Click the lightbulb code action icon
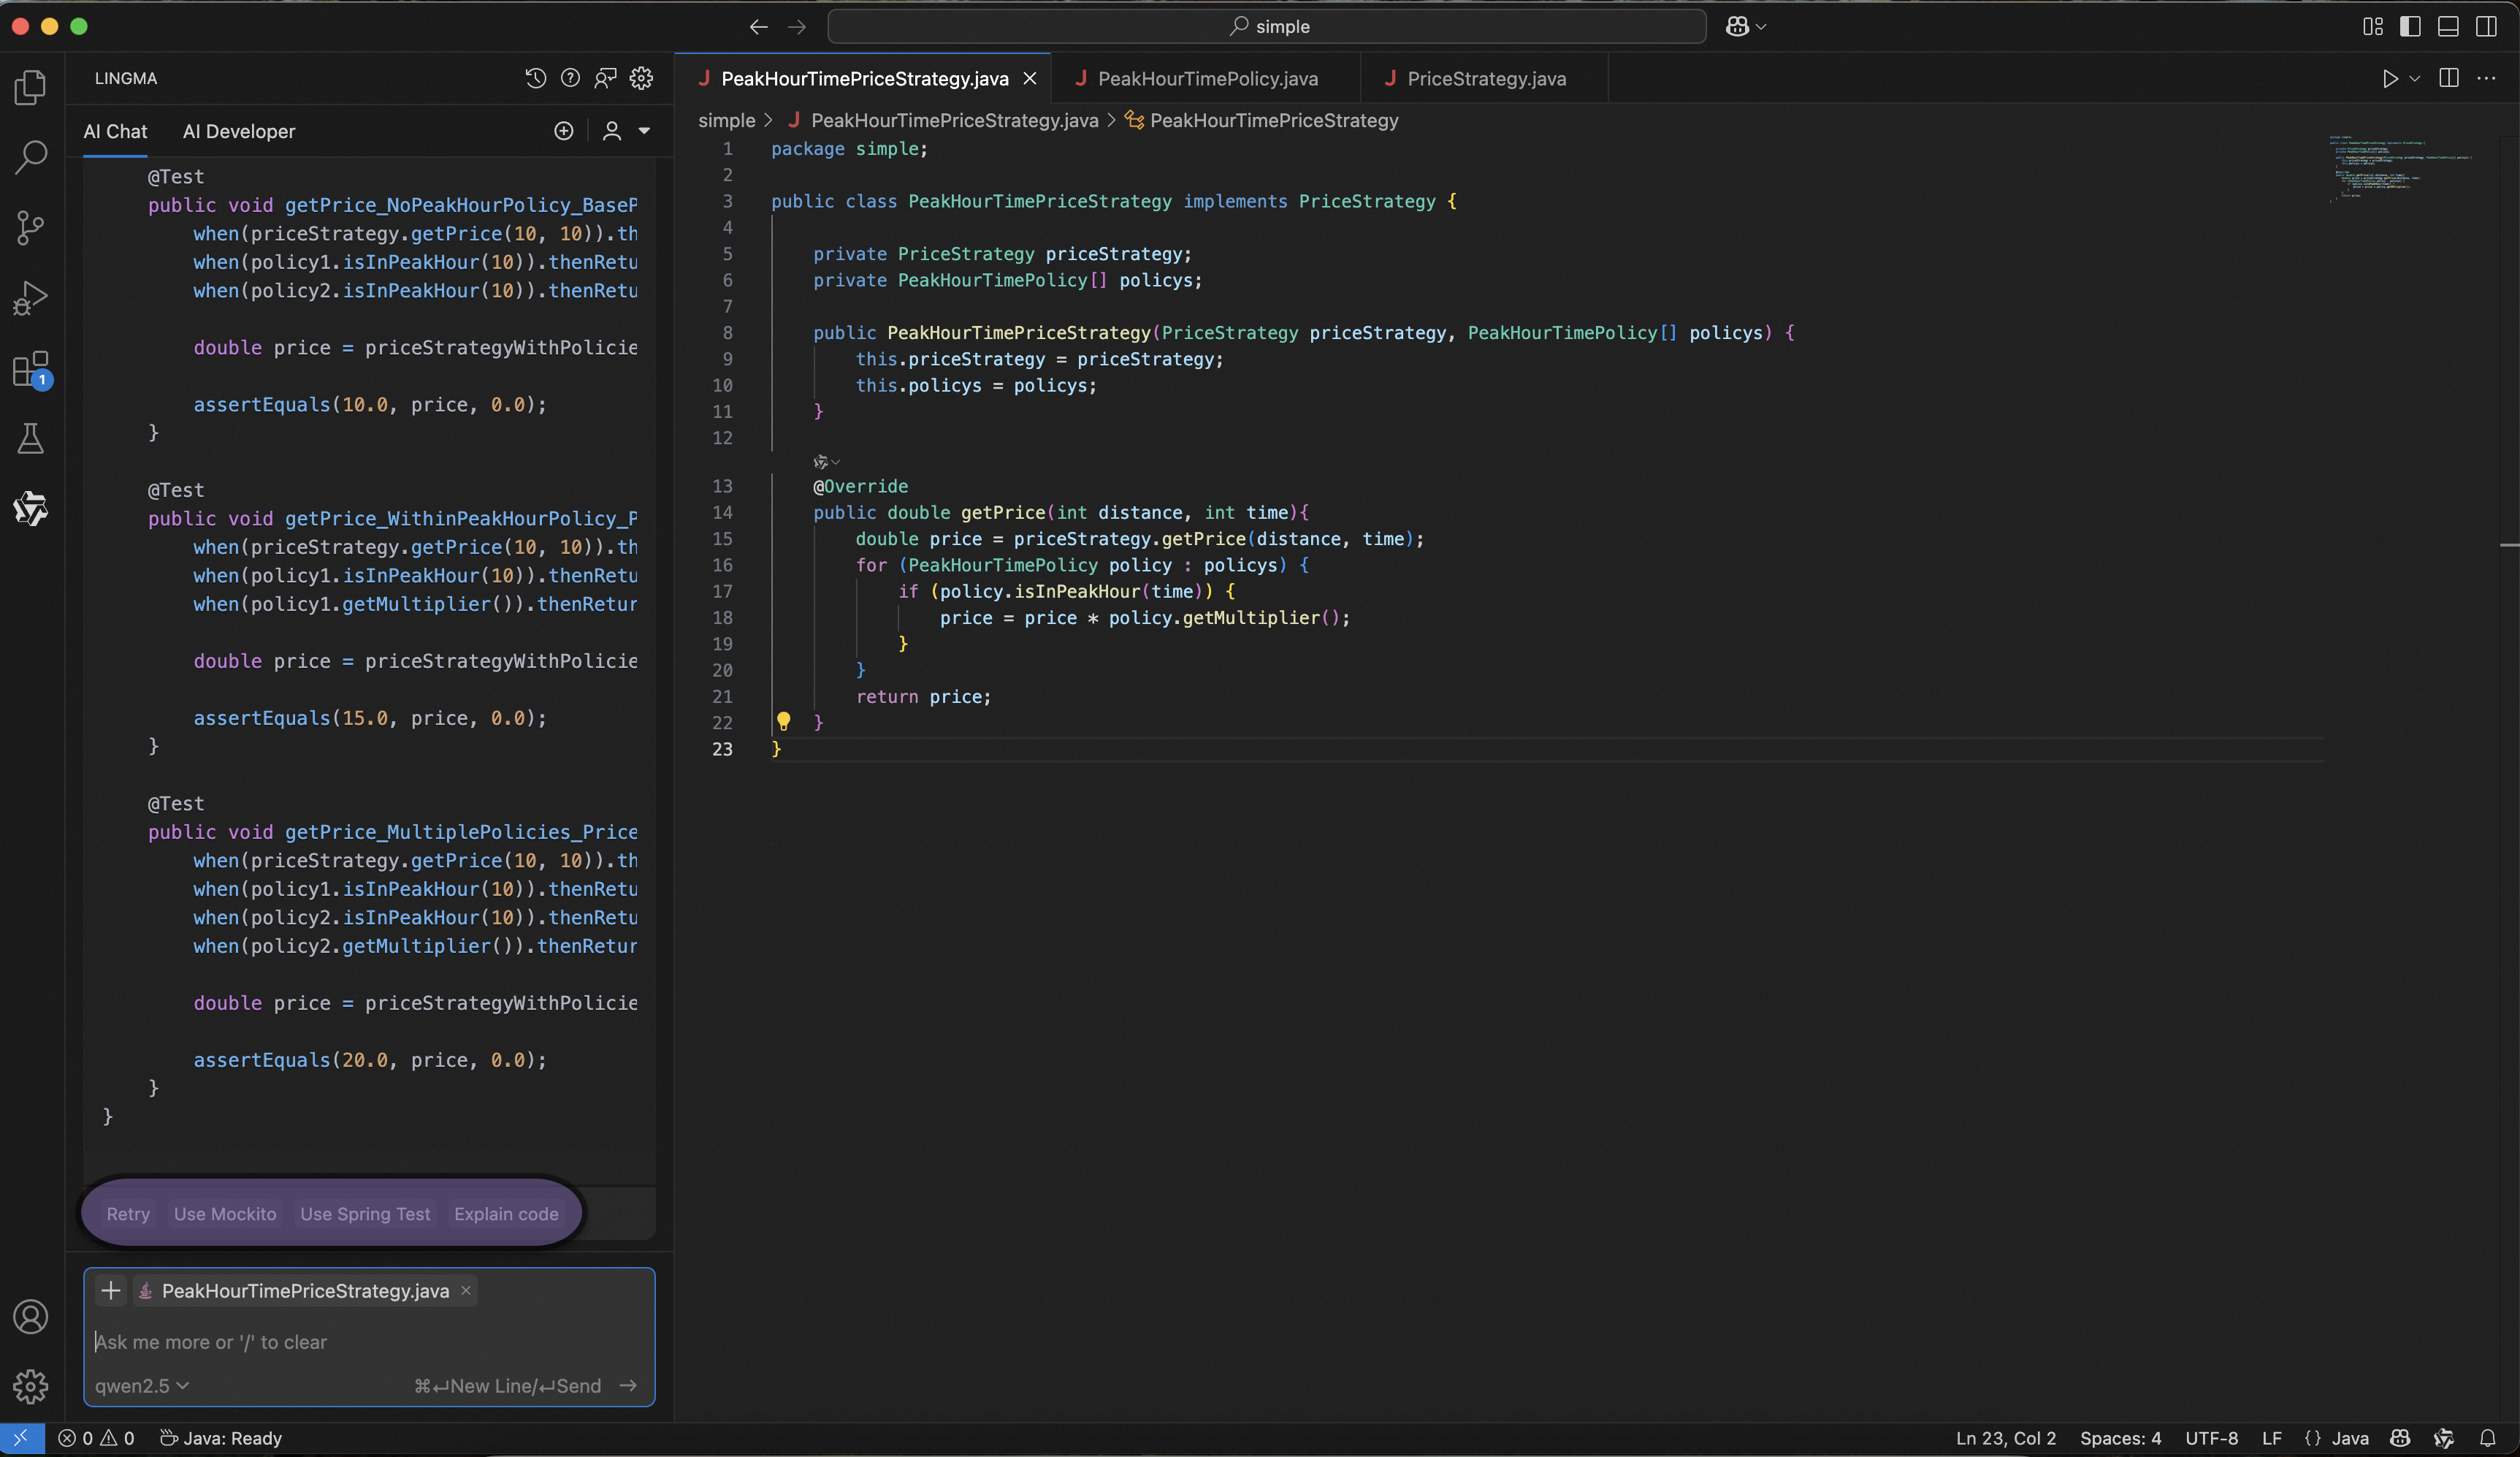 pyautogui.click(x=784, y=721)
